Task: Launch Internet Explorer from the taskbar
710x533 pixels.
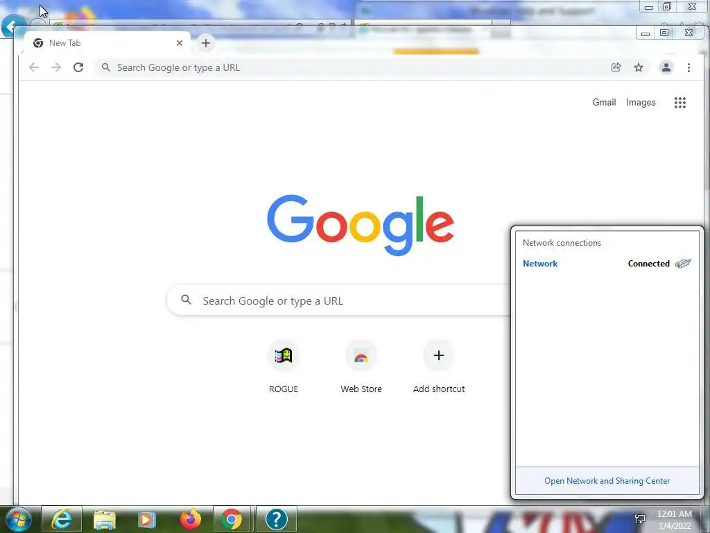Action: pyautogui.click(x=62, y=519)
